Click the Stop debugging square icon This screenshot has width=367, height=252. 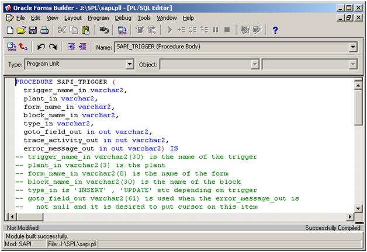tap(227, 30)
